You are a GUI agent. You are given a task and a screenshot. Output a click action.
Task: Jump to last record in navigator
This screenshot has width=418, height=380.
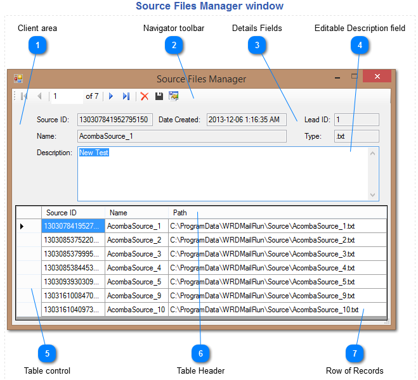pyautogui.click(x=126, y=96)
